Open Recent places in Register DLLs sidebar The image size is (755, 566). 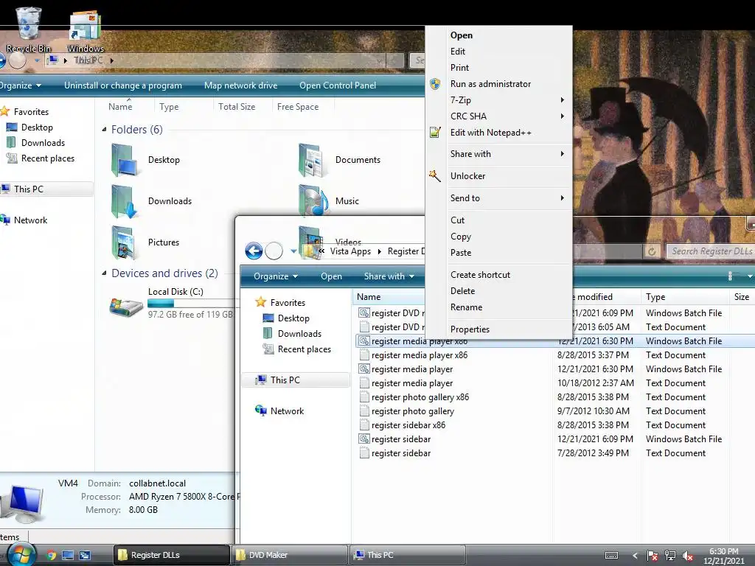pos(304,349)
